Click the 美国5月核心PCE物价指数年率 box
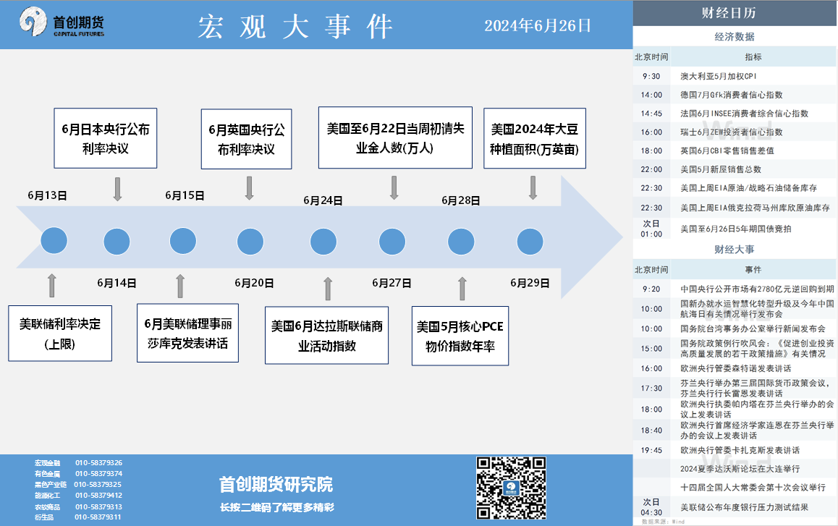 tap(460, 336)
